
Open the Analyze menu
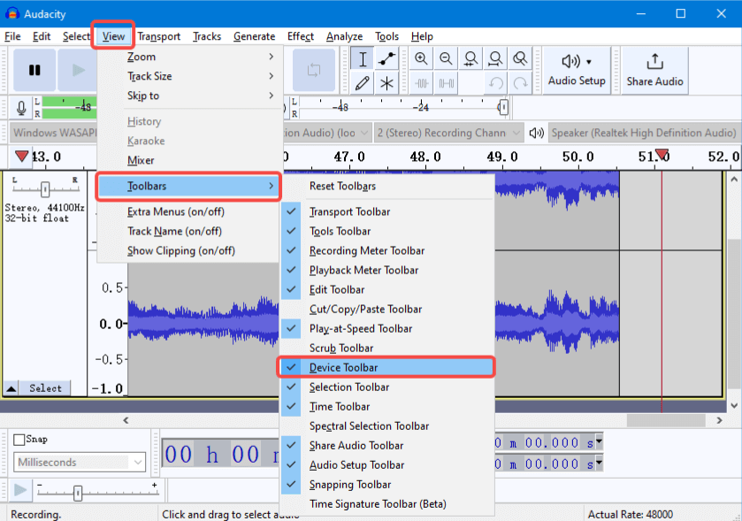pyautogui.click(x=344, y=36)
